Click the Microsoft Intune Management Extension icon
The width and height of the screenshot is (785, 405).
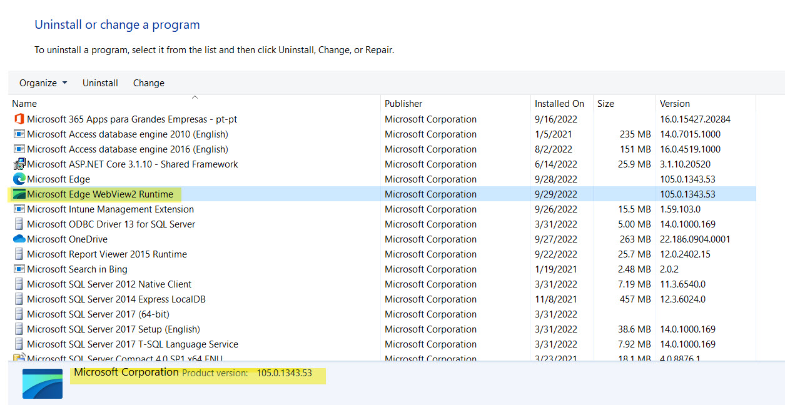pyautogui.click(x=19, y=209)
